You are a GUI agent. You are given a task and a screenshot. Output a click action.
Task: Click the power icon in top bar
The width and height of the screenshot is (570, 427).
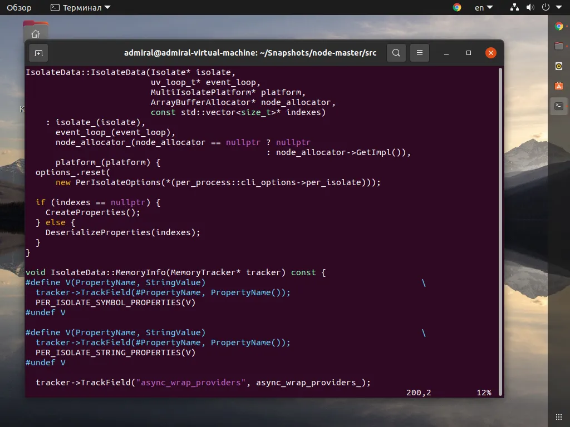tap(546, 7)
